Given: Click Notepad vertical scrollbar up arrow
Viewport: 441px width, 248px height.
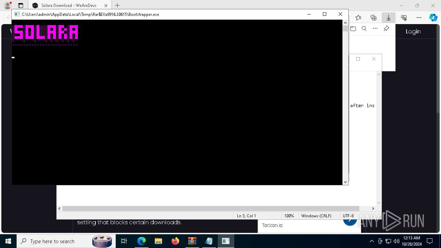Looking at the screenshot, I should coord(379,74).
